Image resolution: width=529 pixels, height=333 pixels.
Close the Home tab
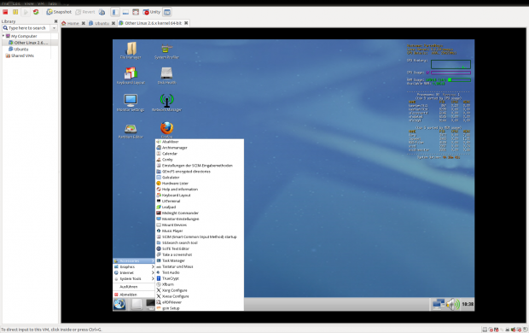[83, 23]
